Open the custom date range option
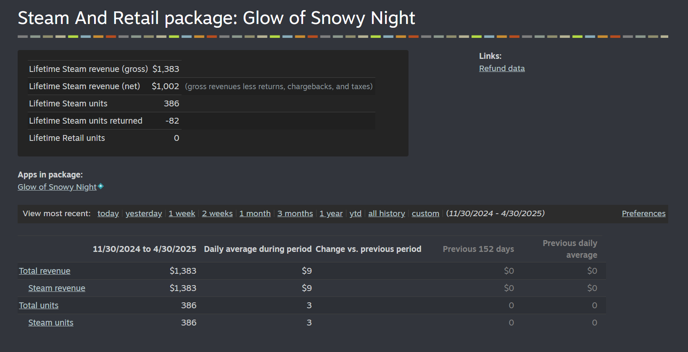688x352 pixels. 425,214
